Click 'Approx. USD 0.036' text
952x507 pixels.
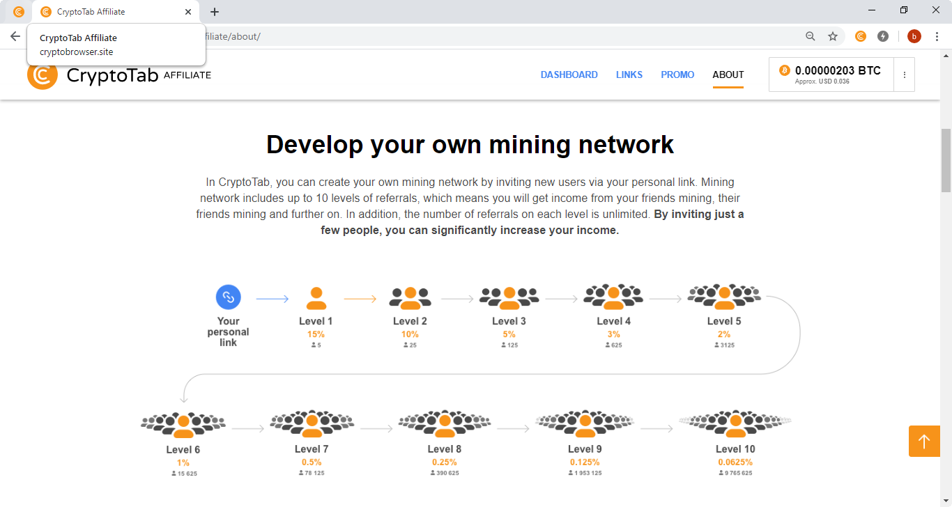[822, 82]
